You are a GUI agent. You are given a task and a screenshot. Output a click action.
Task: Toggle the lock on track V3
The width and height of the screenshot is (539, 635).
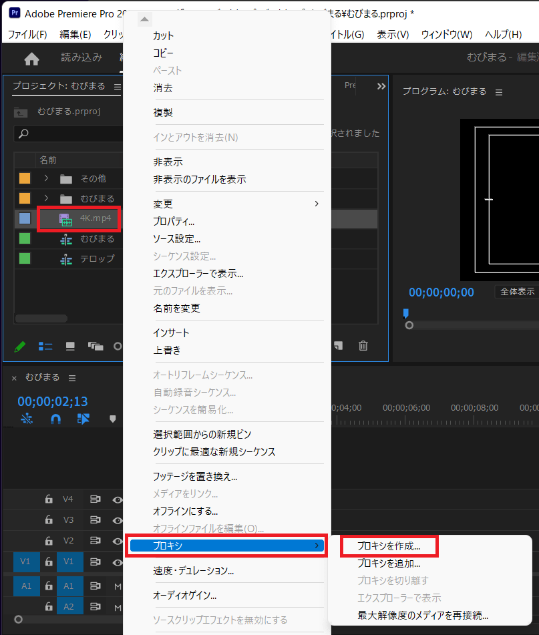pos(48,519)
